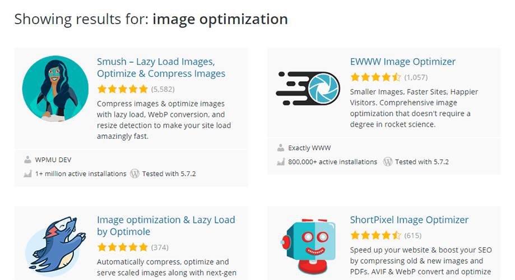515x280 pixels.
Task: Click the author icon beside Exactly WWW
Action: click(x=281, y=148)
